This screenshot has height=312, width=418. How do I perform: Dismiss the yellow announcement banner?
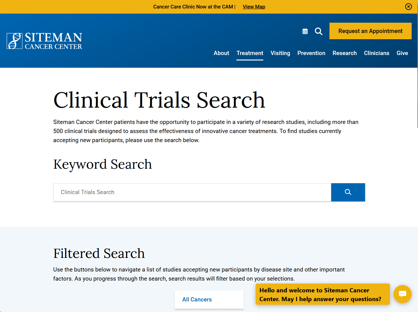click(x=408, y=7)
